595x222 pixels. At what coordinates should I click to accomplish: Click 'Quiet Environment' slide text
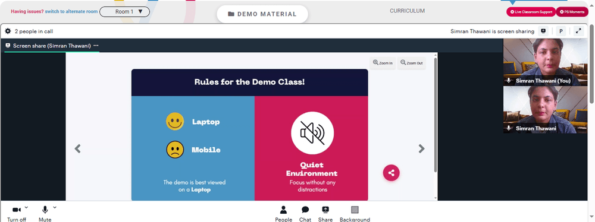click(312, 169)
